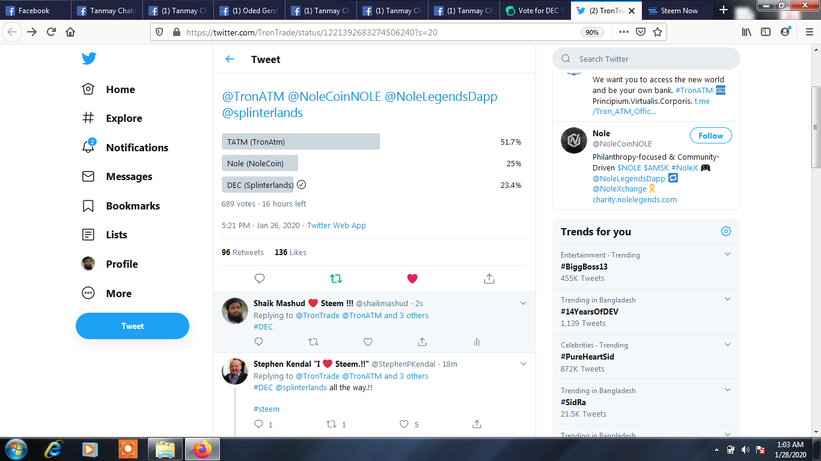
Task: Open the menu on Shaik Mashud's reply
Action: coord(523,303)
